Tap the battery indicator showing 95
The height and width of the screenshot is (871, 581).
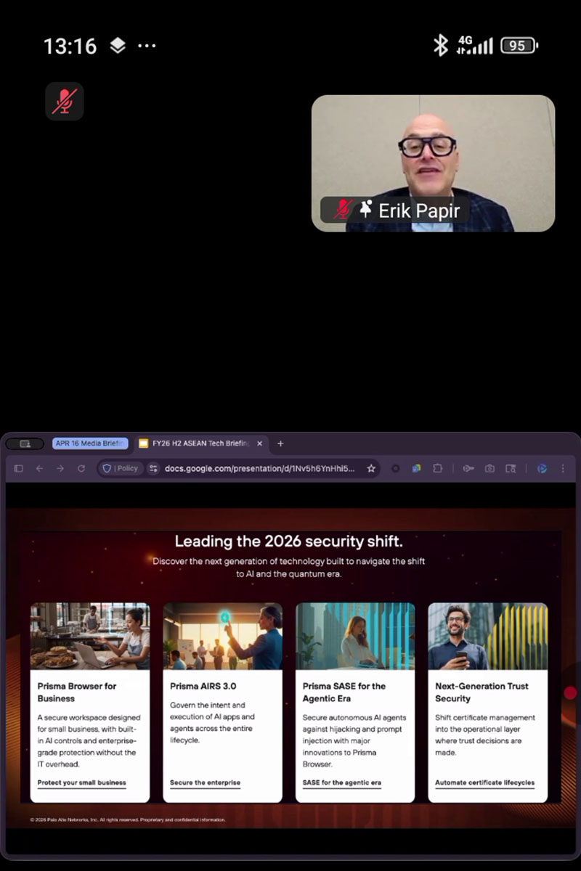pyautogui.click(x=519, y=46)
